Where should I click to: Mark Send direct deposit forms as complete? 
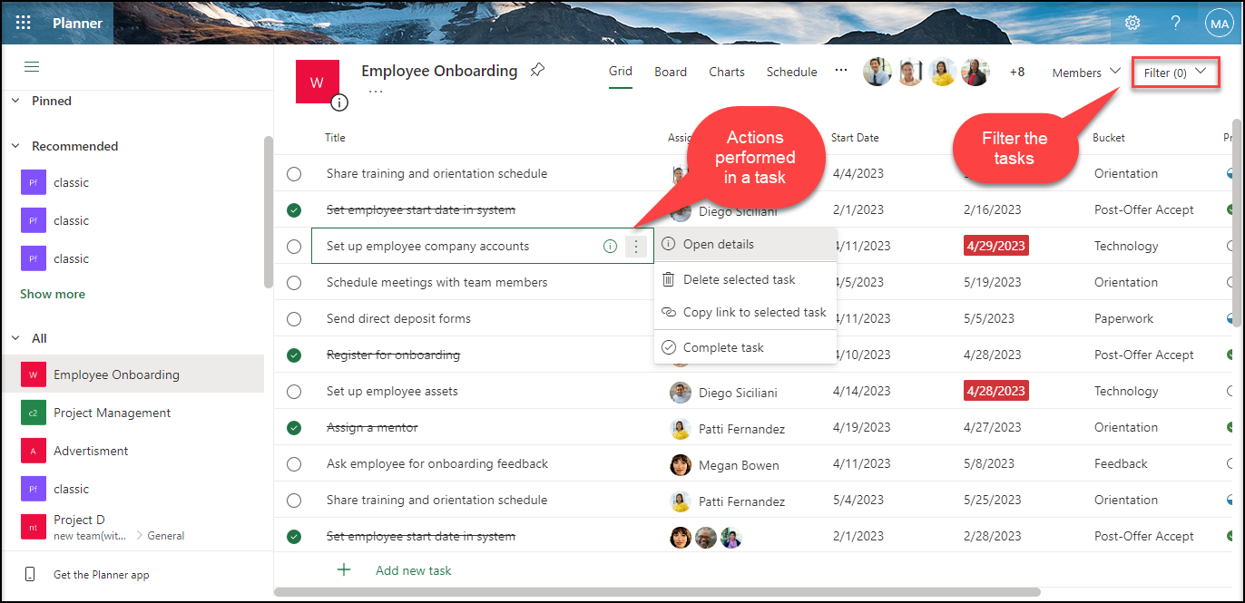294,318
